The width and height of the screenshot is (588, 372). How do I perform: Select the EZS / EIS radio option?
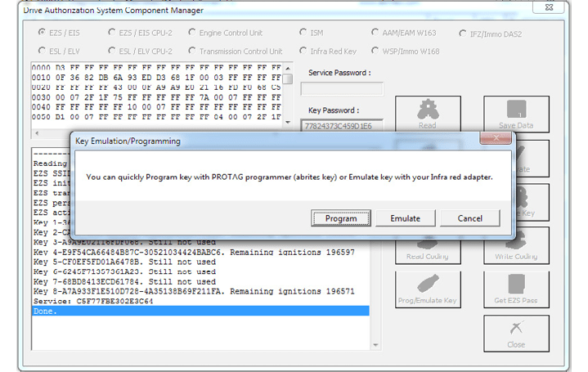tap(42, 33)
